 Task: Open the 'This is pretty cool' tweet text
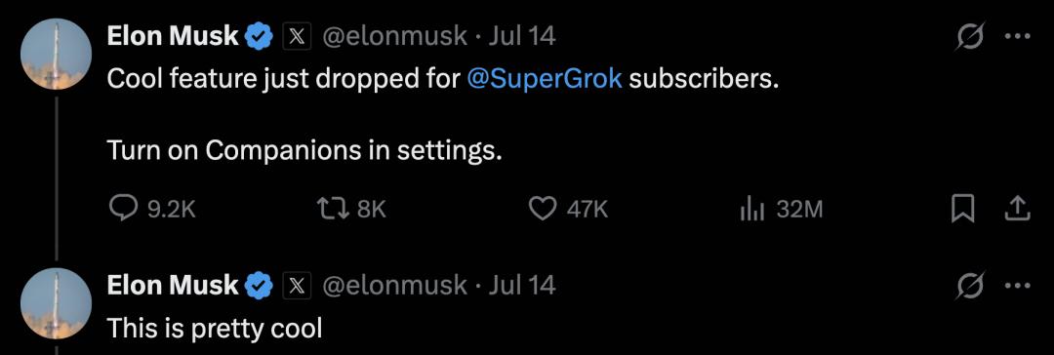215,328
